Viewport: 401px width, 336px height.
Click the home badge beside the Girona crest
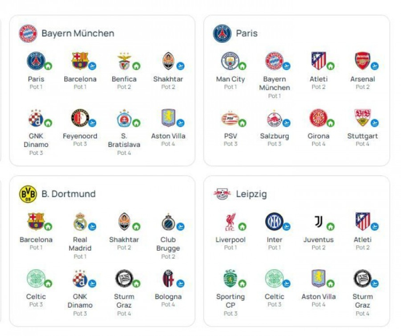click(x=330, y=123)
